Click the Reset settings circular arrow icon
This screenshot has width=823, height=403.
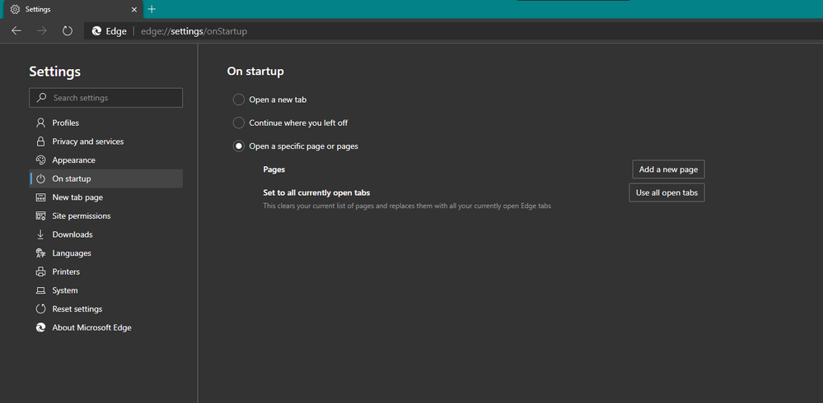40,308
